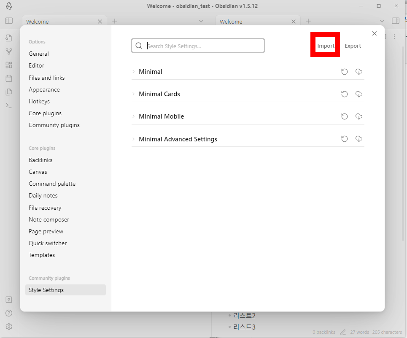Image resolution: width=407 pixels, height=338 pixels.
Task: Click pencil edit icon in status bar
Action: [343, 332]
